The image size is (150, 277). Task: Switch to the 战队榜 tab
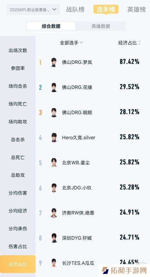point(75,10)
